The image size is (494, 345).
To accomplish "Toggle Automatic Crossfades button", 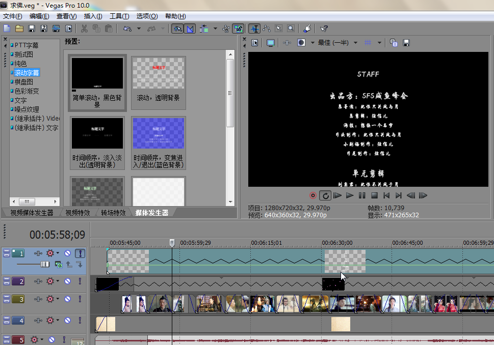I will tap(190, 28).
